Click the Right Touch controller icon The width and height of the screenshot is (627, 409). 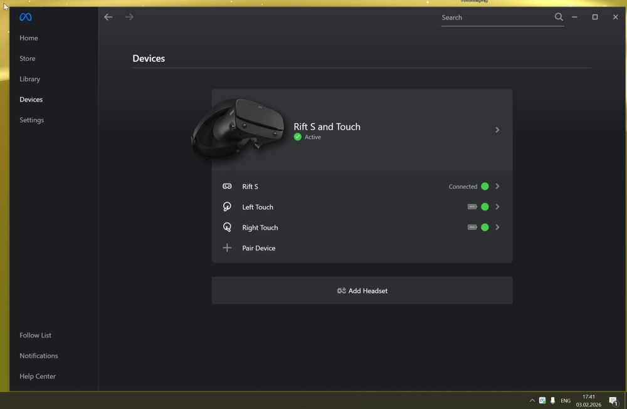[x=227, y=227]
